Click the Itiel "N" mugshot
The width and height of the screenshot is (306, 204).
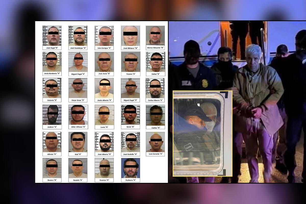pyautogui.click(x=78, y=142)
